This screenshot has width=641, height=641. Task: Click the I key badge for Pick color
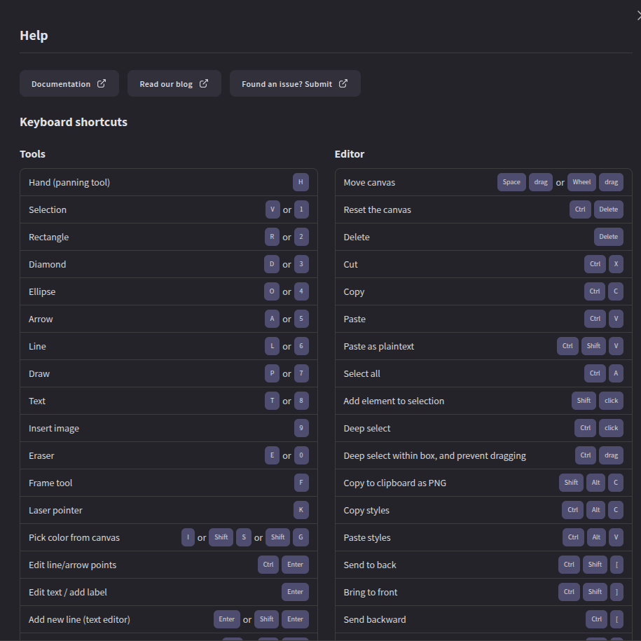(188, 537)
